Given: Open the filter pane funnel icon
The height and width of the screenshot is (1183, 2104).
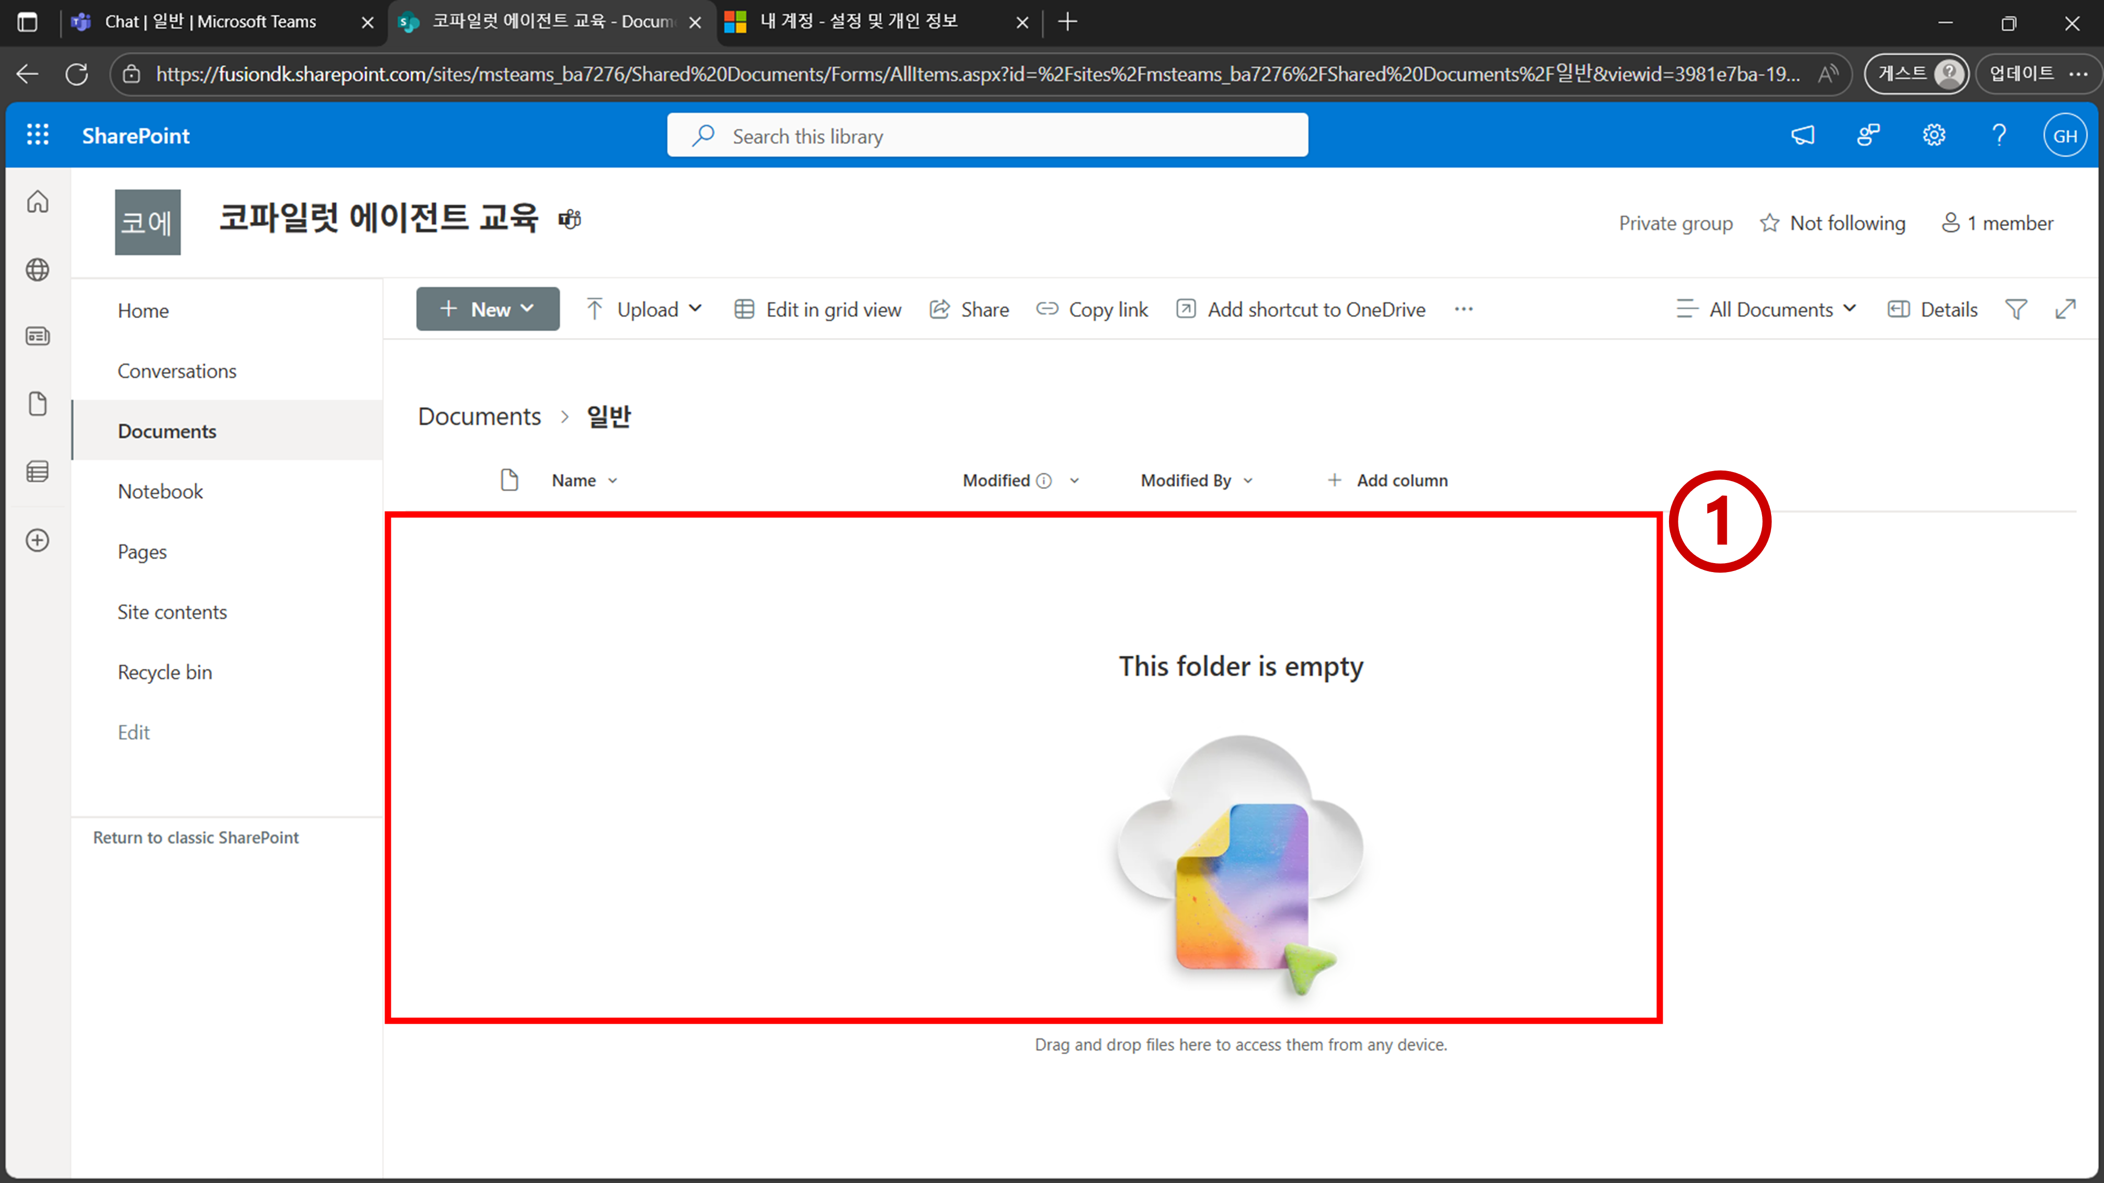Looking at the screenshot, I should click(2015, 310).
